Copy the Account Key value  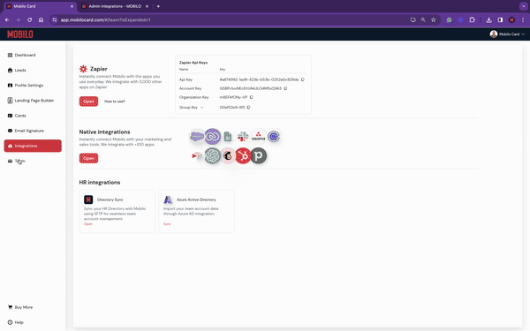coord(285,88)
